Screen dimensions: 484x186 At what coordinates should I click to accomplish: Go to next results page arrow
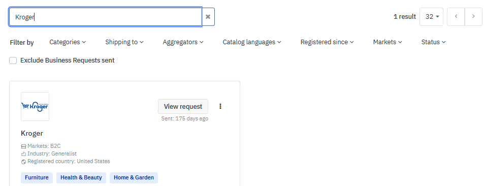pos(473,17)
